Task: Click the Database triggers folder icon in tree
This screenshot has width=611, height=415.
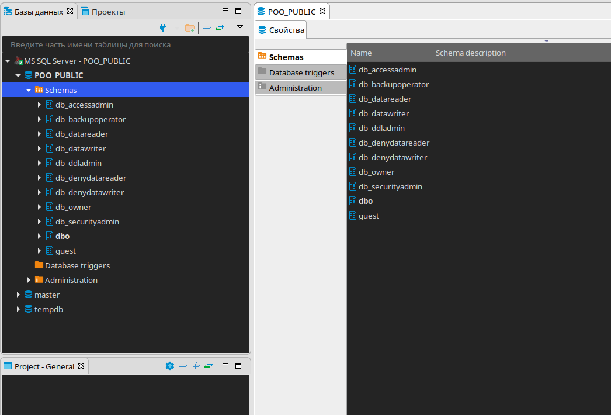Action: pos(39,265)
